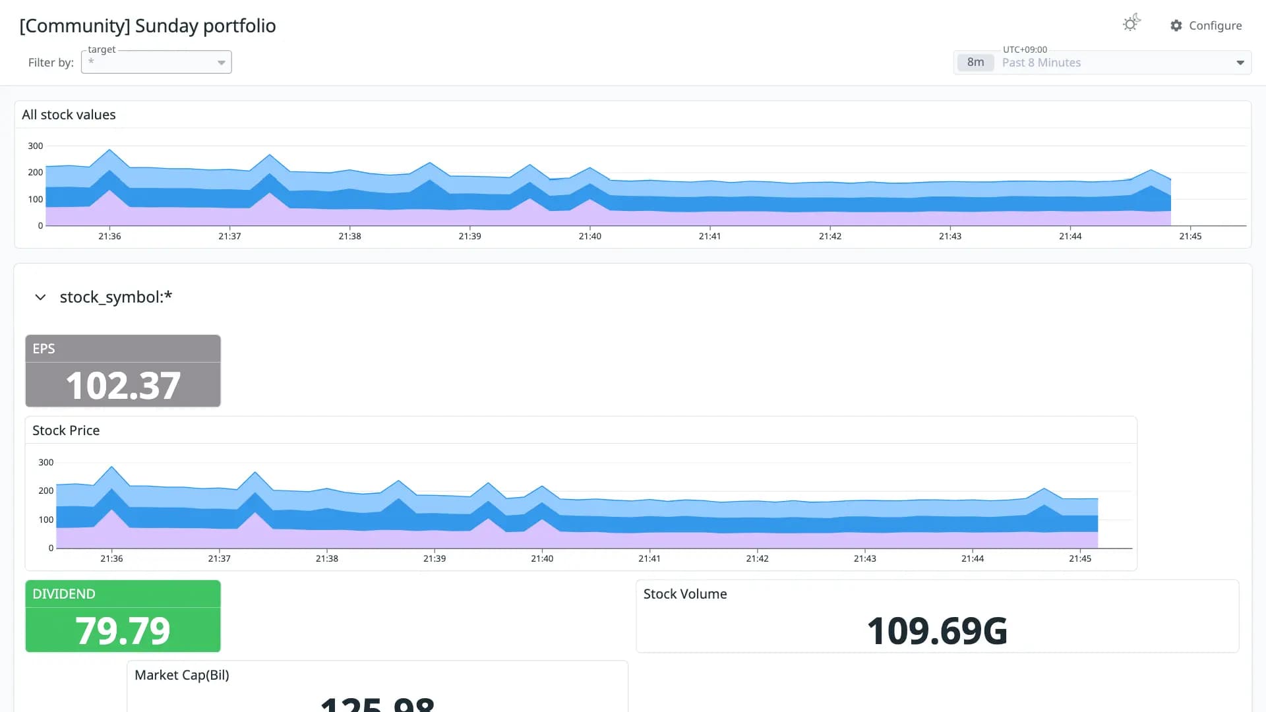Click the 21:45 tick in Stock Price chart
The width and height of the screenshot is (1266, 712).
[x=1080, y=558]
